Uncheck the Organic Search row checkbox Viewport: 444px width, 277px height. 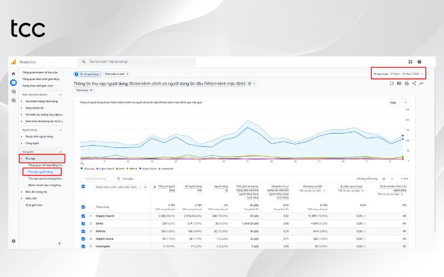coord(83,216)
